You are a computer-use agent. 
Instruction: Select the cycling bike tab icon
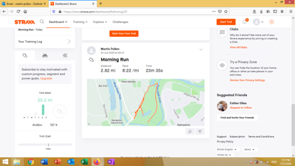(x=45, y=55)
